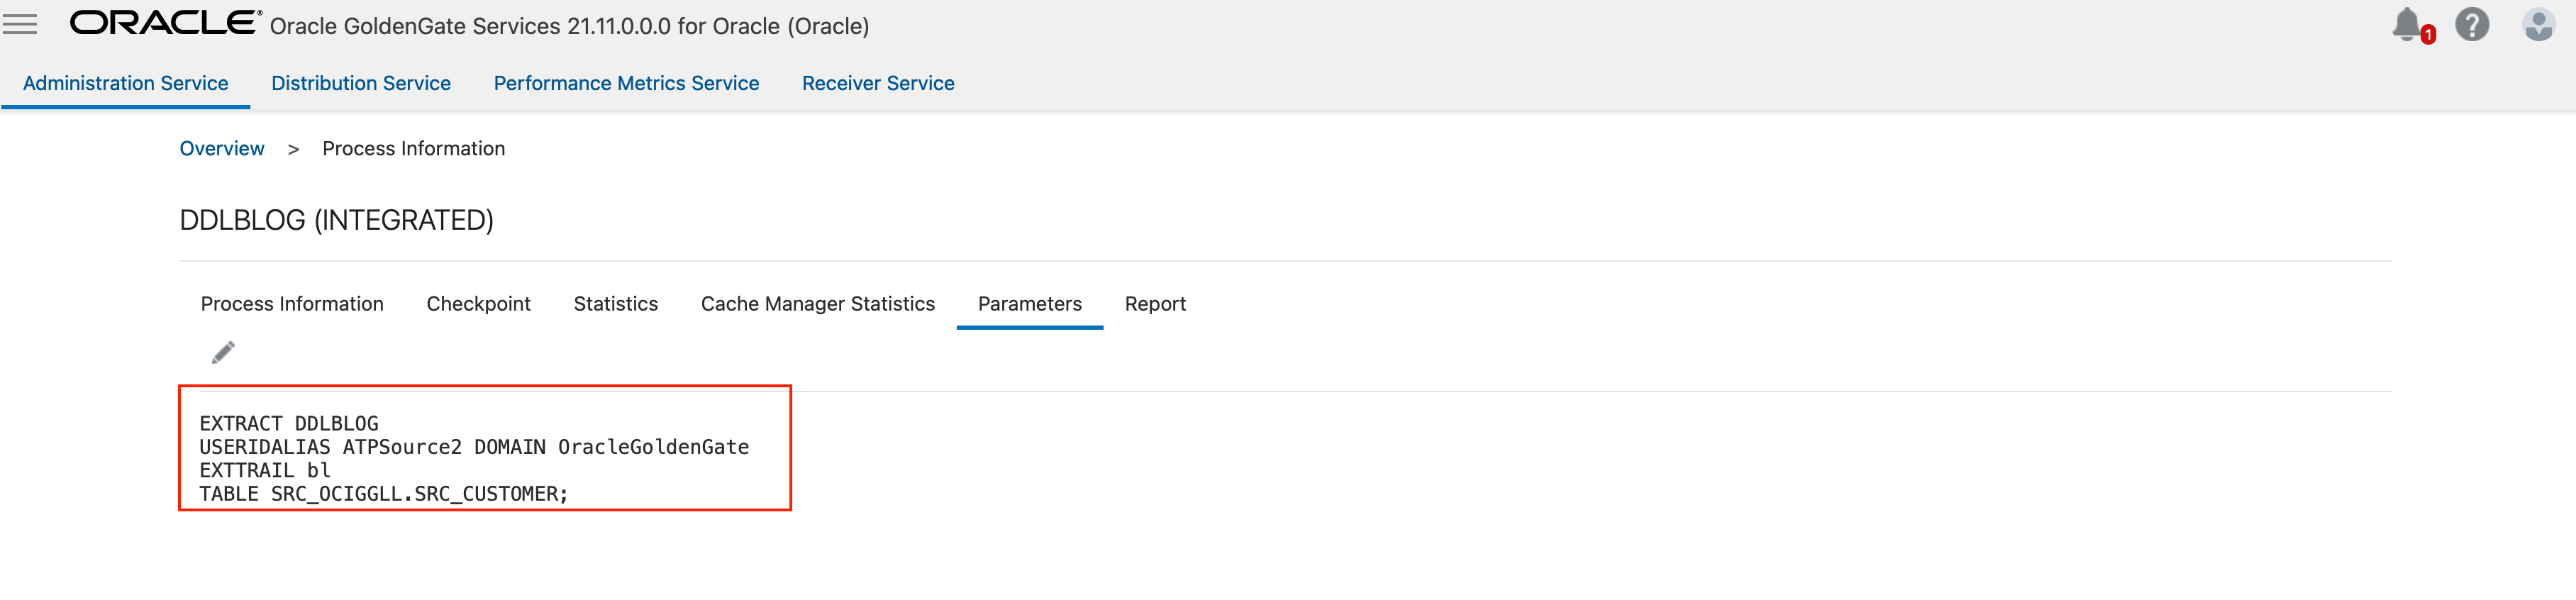Open the user account menu
This screenshot has height=600, width=2576.
(2538, 24)
